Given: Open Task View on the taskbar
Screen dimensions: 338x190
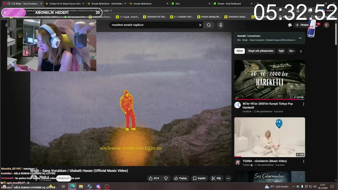Looking at the screenshot, I should tap(63, 187).
